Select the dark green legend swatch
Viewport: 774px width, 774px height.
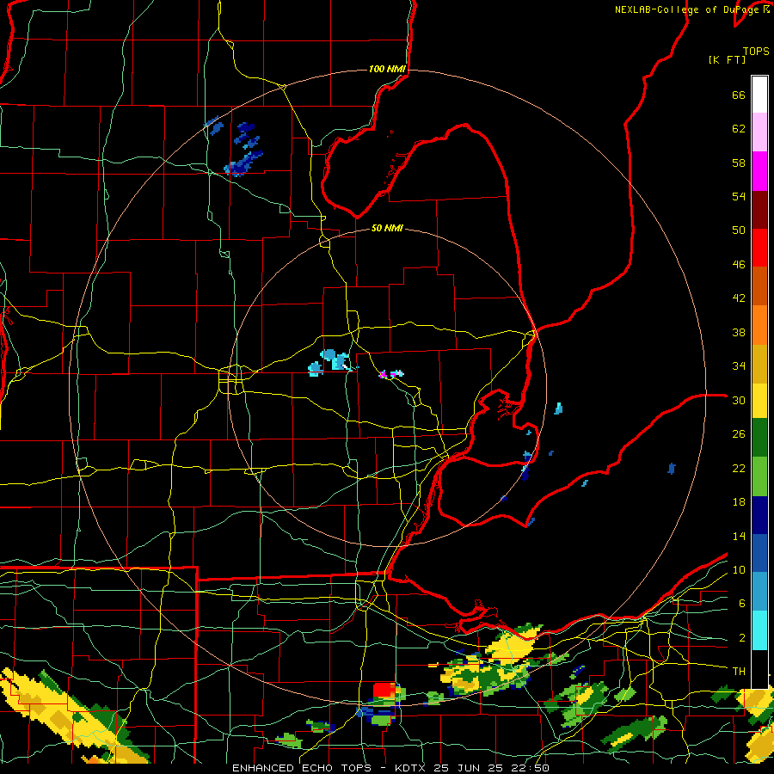click(759, 438)
